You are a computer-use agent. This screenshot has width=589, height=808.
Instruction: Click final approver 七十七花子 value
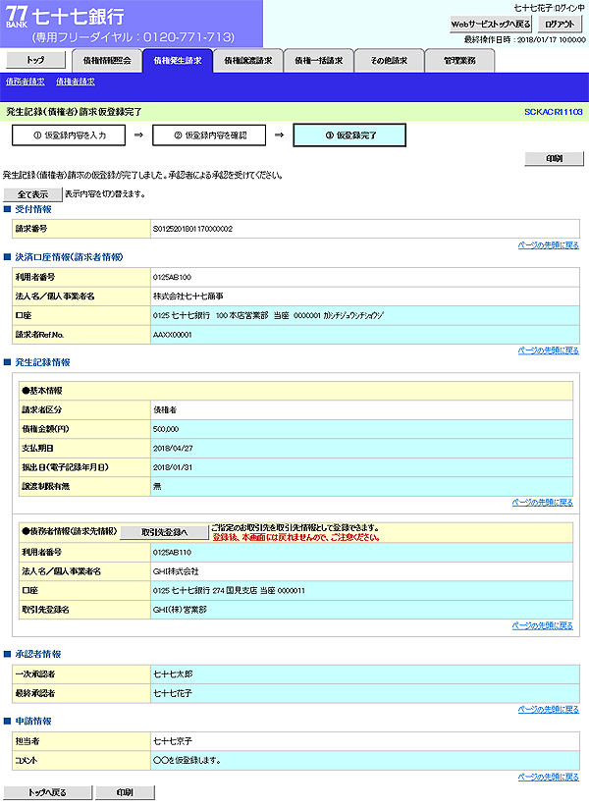(x=173, y=693)
